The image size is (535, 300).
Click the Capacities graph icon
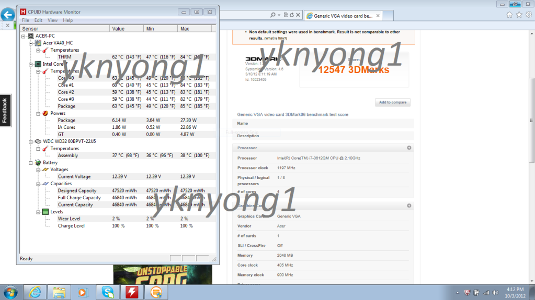click(x=45, y=184)
